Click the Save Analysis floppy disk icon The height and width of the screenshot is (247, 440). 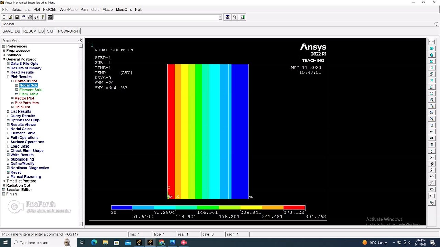(17, 17)
